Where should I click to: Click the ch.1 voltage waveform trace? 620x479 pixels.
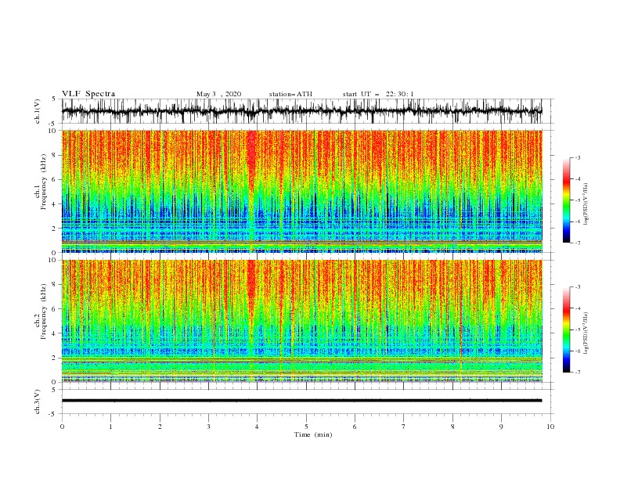[301, 111]
